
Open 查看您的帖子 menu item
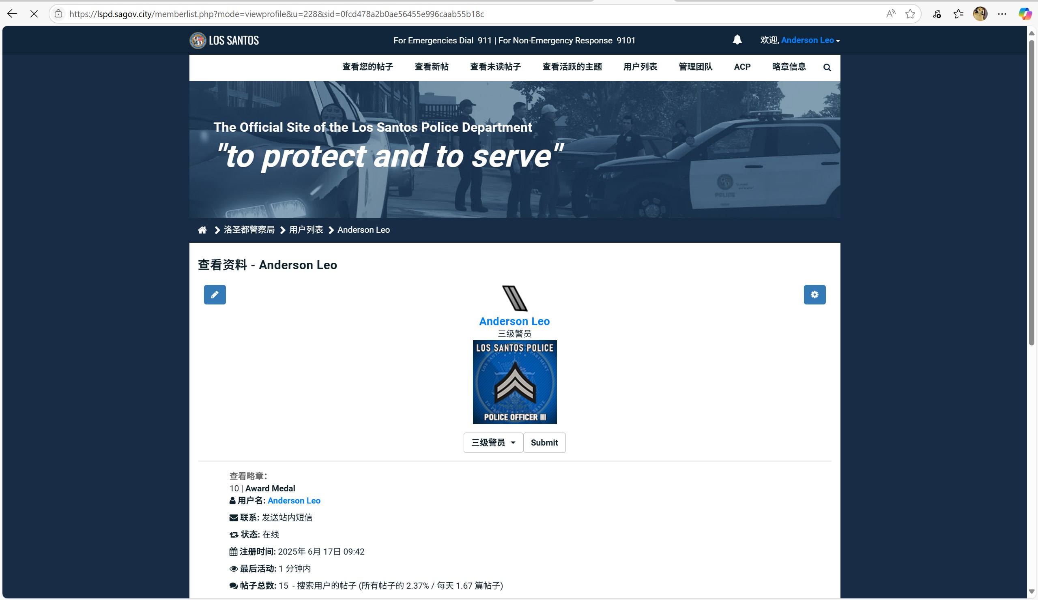click(x=367, y=67)
